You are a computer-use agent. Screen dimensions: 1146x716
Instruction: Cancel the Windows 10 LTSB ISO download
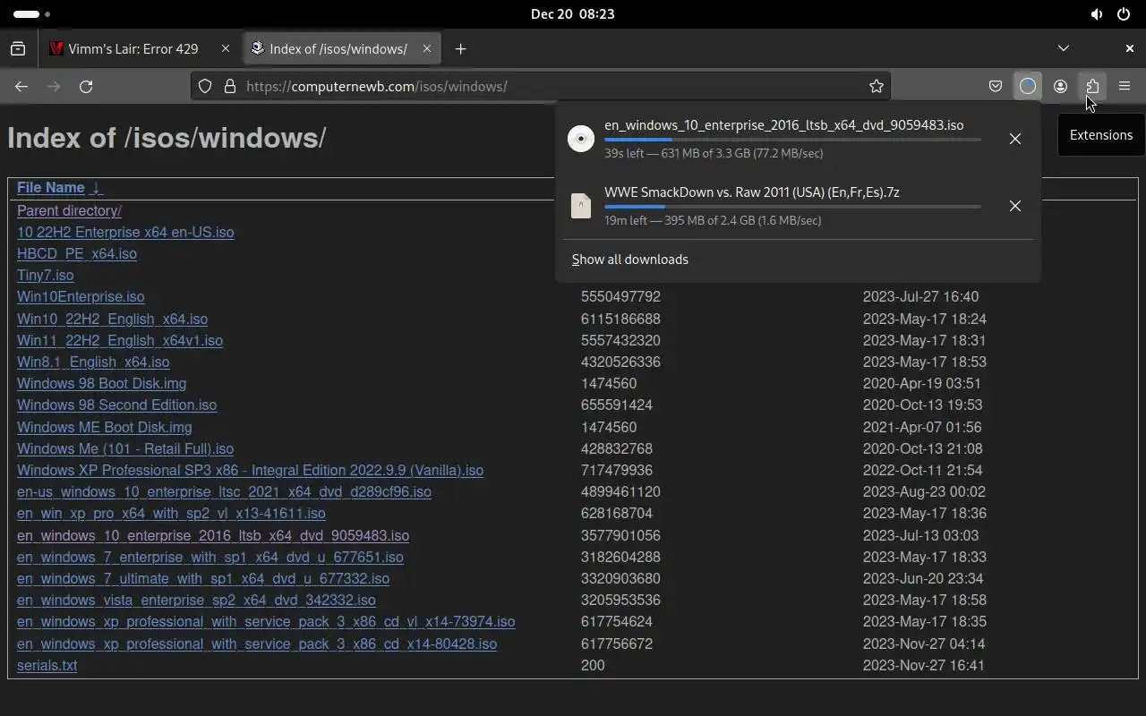tap(1015, 139)
